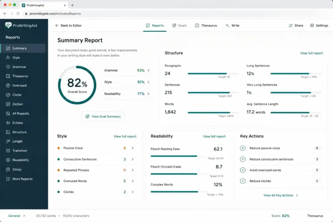Open the Diction report sidebar icon
This screenshot has height=222, width=333.
[8, 104]
